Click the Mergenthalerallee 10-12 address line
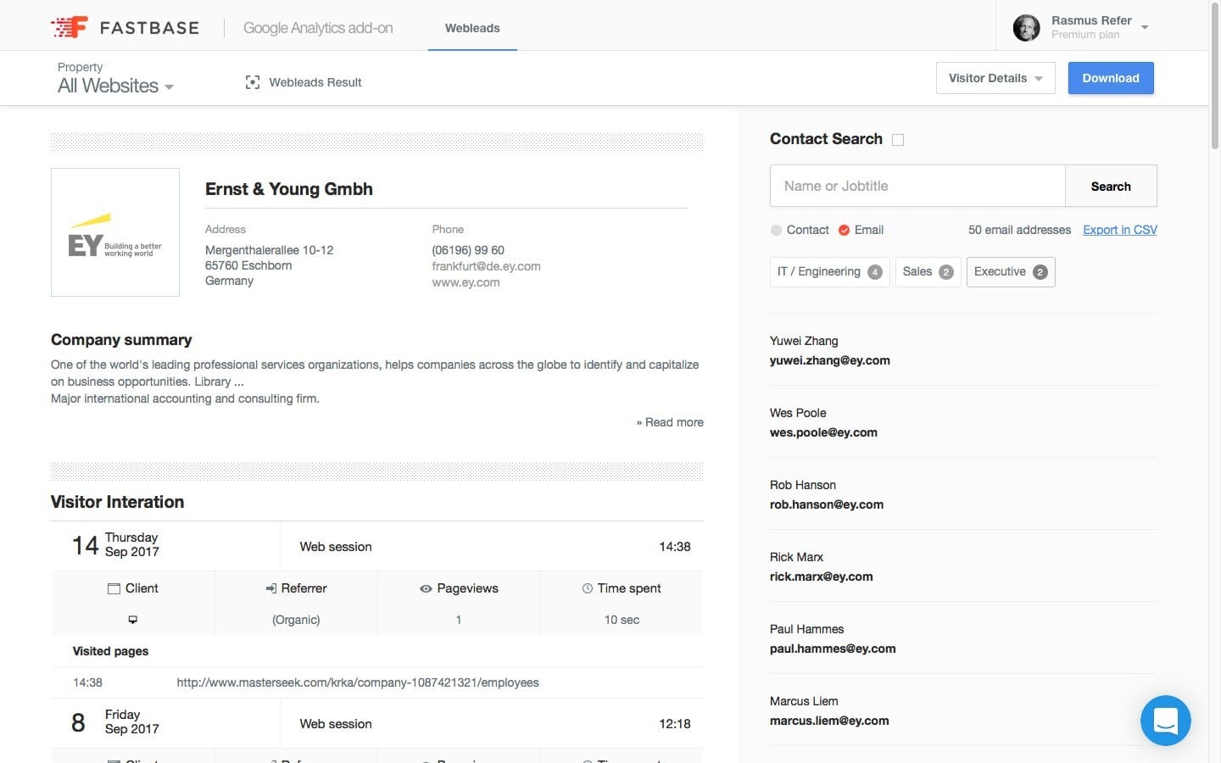The height and width of the screenshot is (763, 1221). [269, 250]
